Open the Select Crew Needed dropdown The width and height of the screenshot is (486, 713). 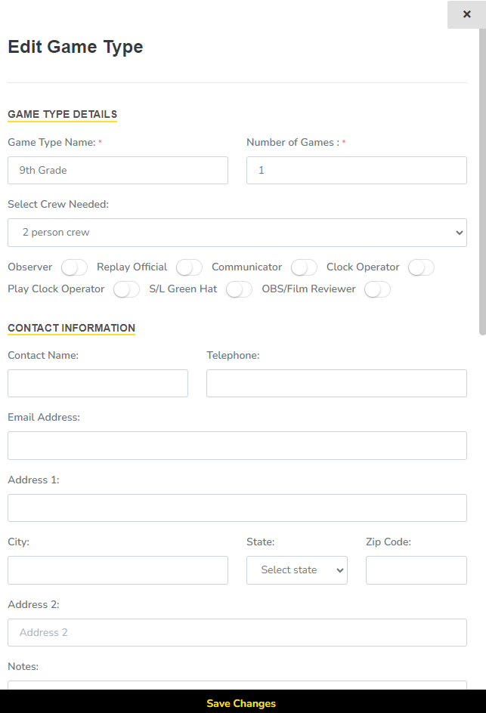pos(237,233)
